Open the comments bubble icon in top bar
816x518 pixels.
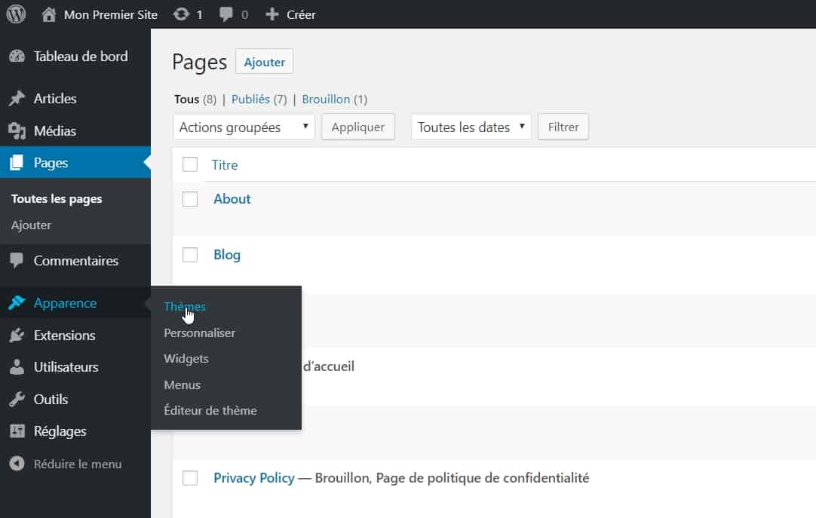click(225, 14)
